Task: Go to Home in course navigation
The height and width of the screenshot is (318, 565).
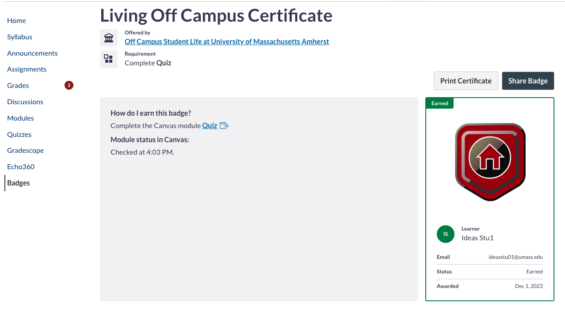Action: click(16, 21)
